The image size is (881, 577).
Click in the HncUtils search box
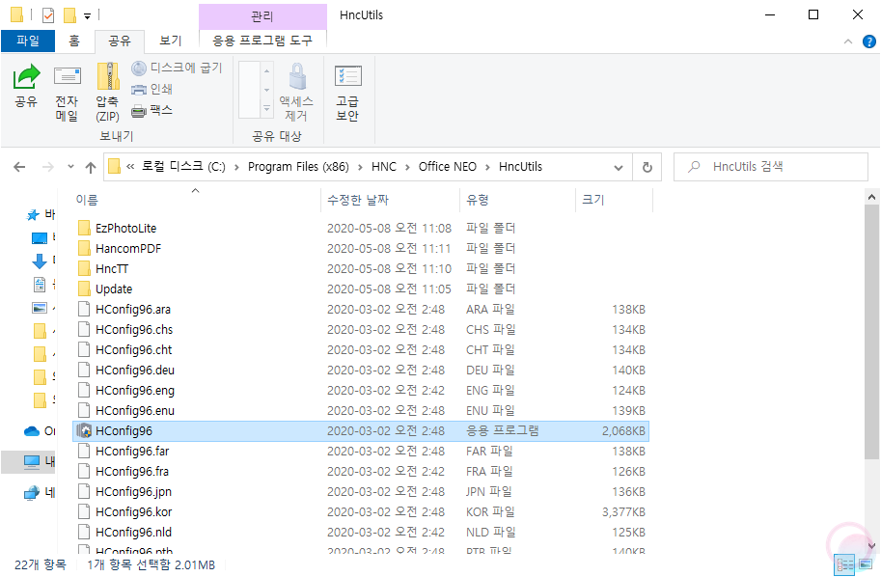[x=771, y=167]
